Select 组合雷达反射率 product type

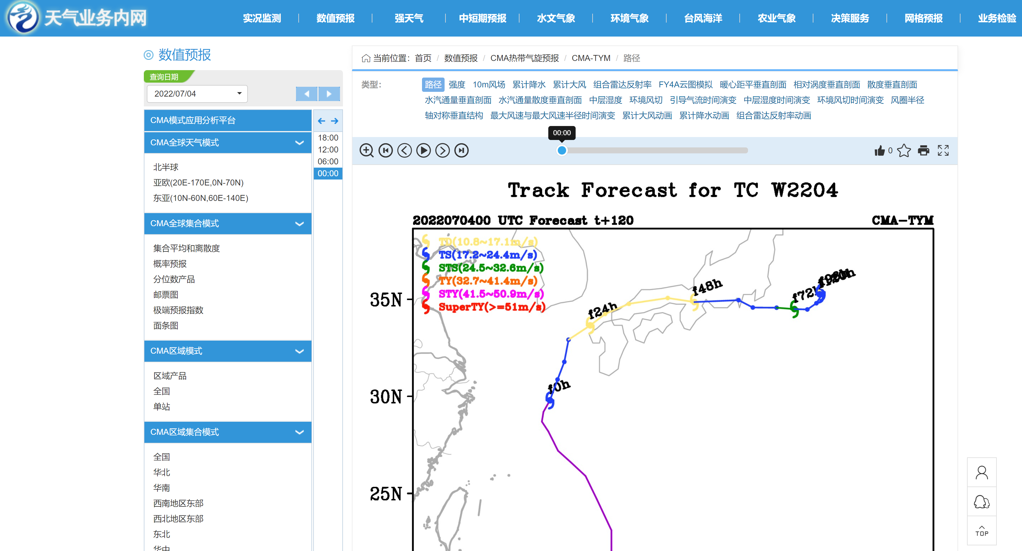tap(622, 84)
